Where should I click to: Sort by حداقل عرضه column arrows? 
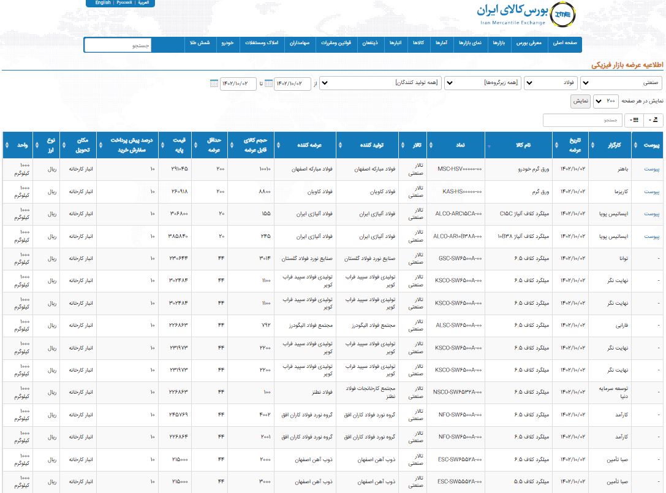(x=195, y=145)
